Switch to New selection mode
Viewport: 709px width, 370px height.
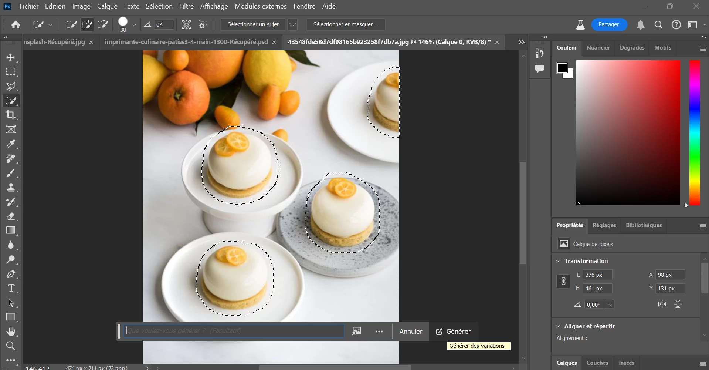[71, 25]
